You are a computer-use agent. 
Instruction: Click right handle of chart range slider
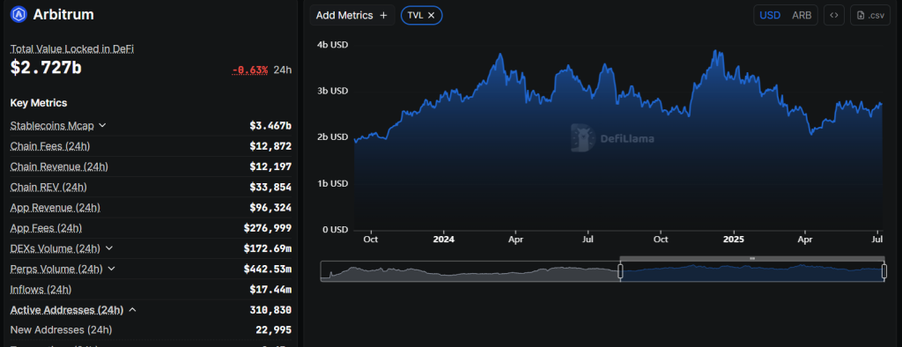(884, 271)
